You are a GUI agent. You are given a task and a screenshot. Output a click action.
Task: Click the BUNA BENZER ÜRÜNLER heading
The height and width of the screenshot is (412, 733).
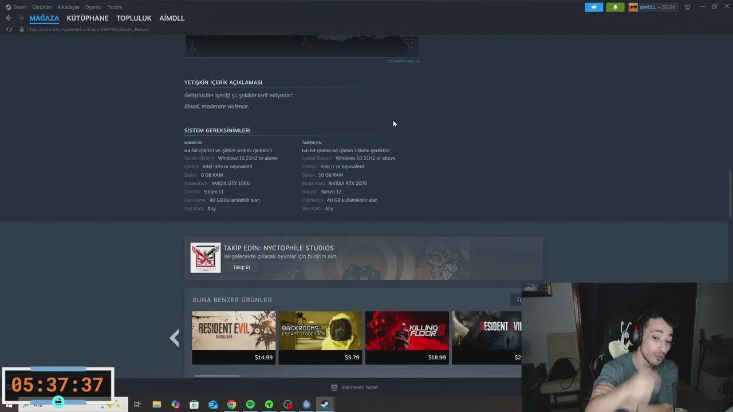tap(232, 300)
